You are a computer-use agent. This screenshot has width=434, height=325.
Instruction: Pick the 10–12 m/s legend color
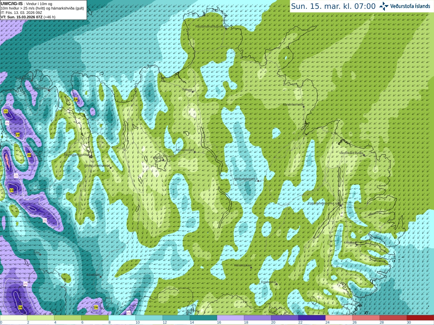pos(149,318)
